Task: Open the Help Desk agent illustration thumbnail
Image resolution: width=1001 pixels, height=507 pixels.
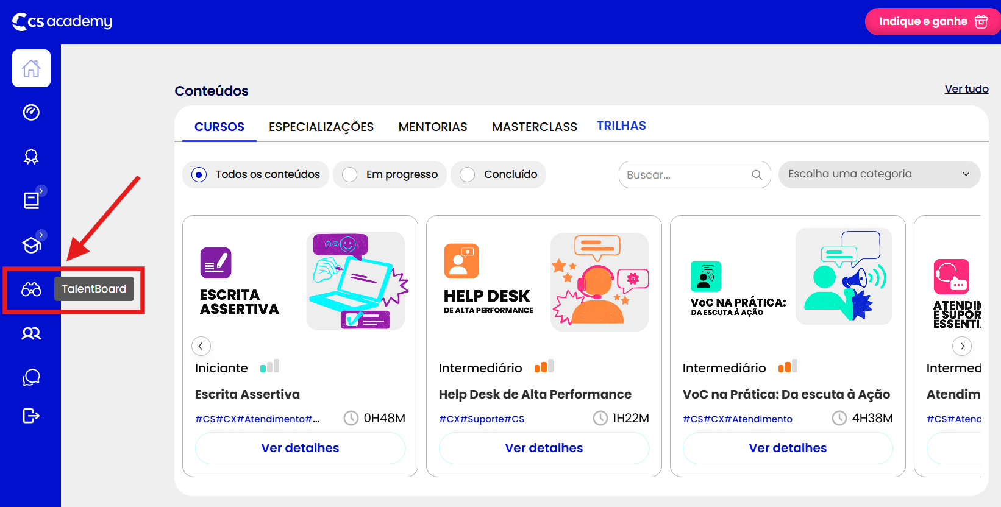Action: [x=600, y=282]
